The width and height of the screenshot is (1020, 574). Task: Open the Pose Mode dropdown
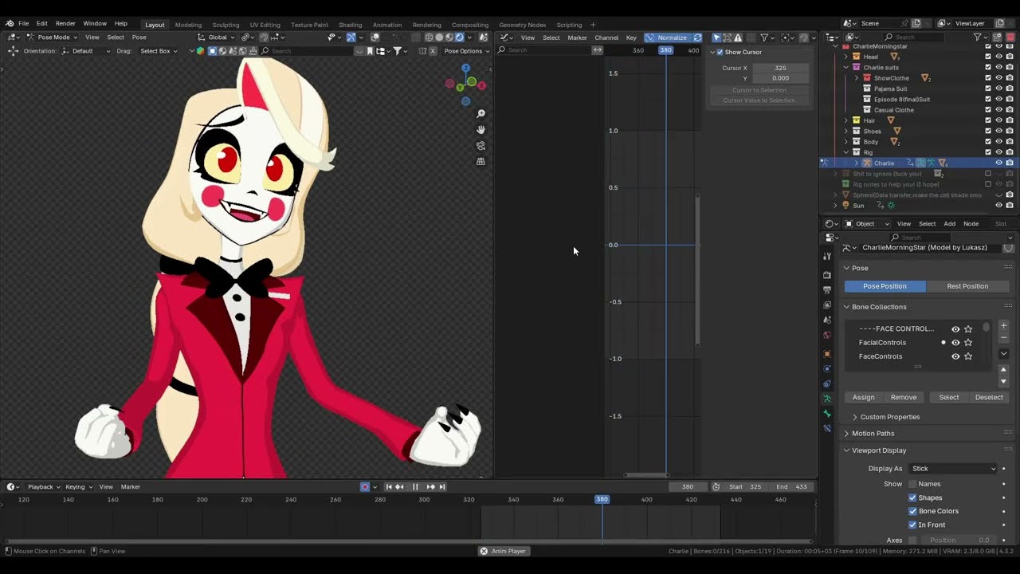[x=52, y=37]
